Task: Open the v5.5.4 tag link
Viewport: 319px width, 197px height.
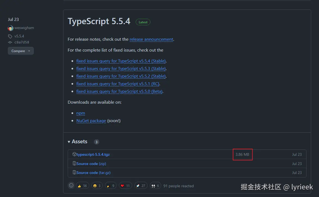Action: tap(19, 36)
